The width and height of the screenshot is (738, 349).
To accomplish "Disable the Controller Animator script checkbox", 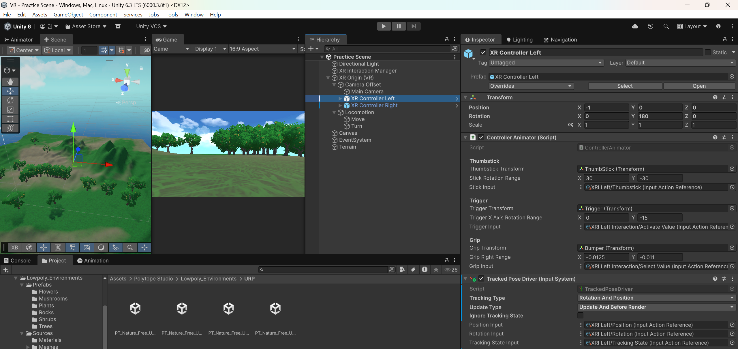I will [481, 137].
